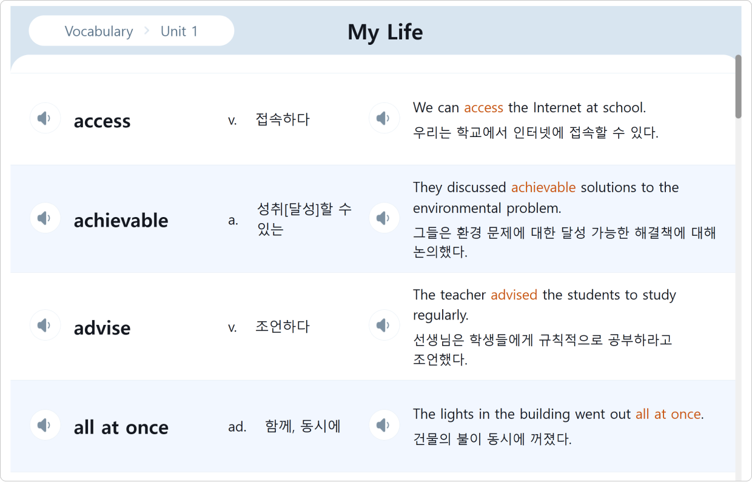The height and width of the screenshot is (482, 752).
Task: Hear the "advised the students" sentence audio
Action: tap(384, 326)
